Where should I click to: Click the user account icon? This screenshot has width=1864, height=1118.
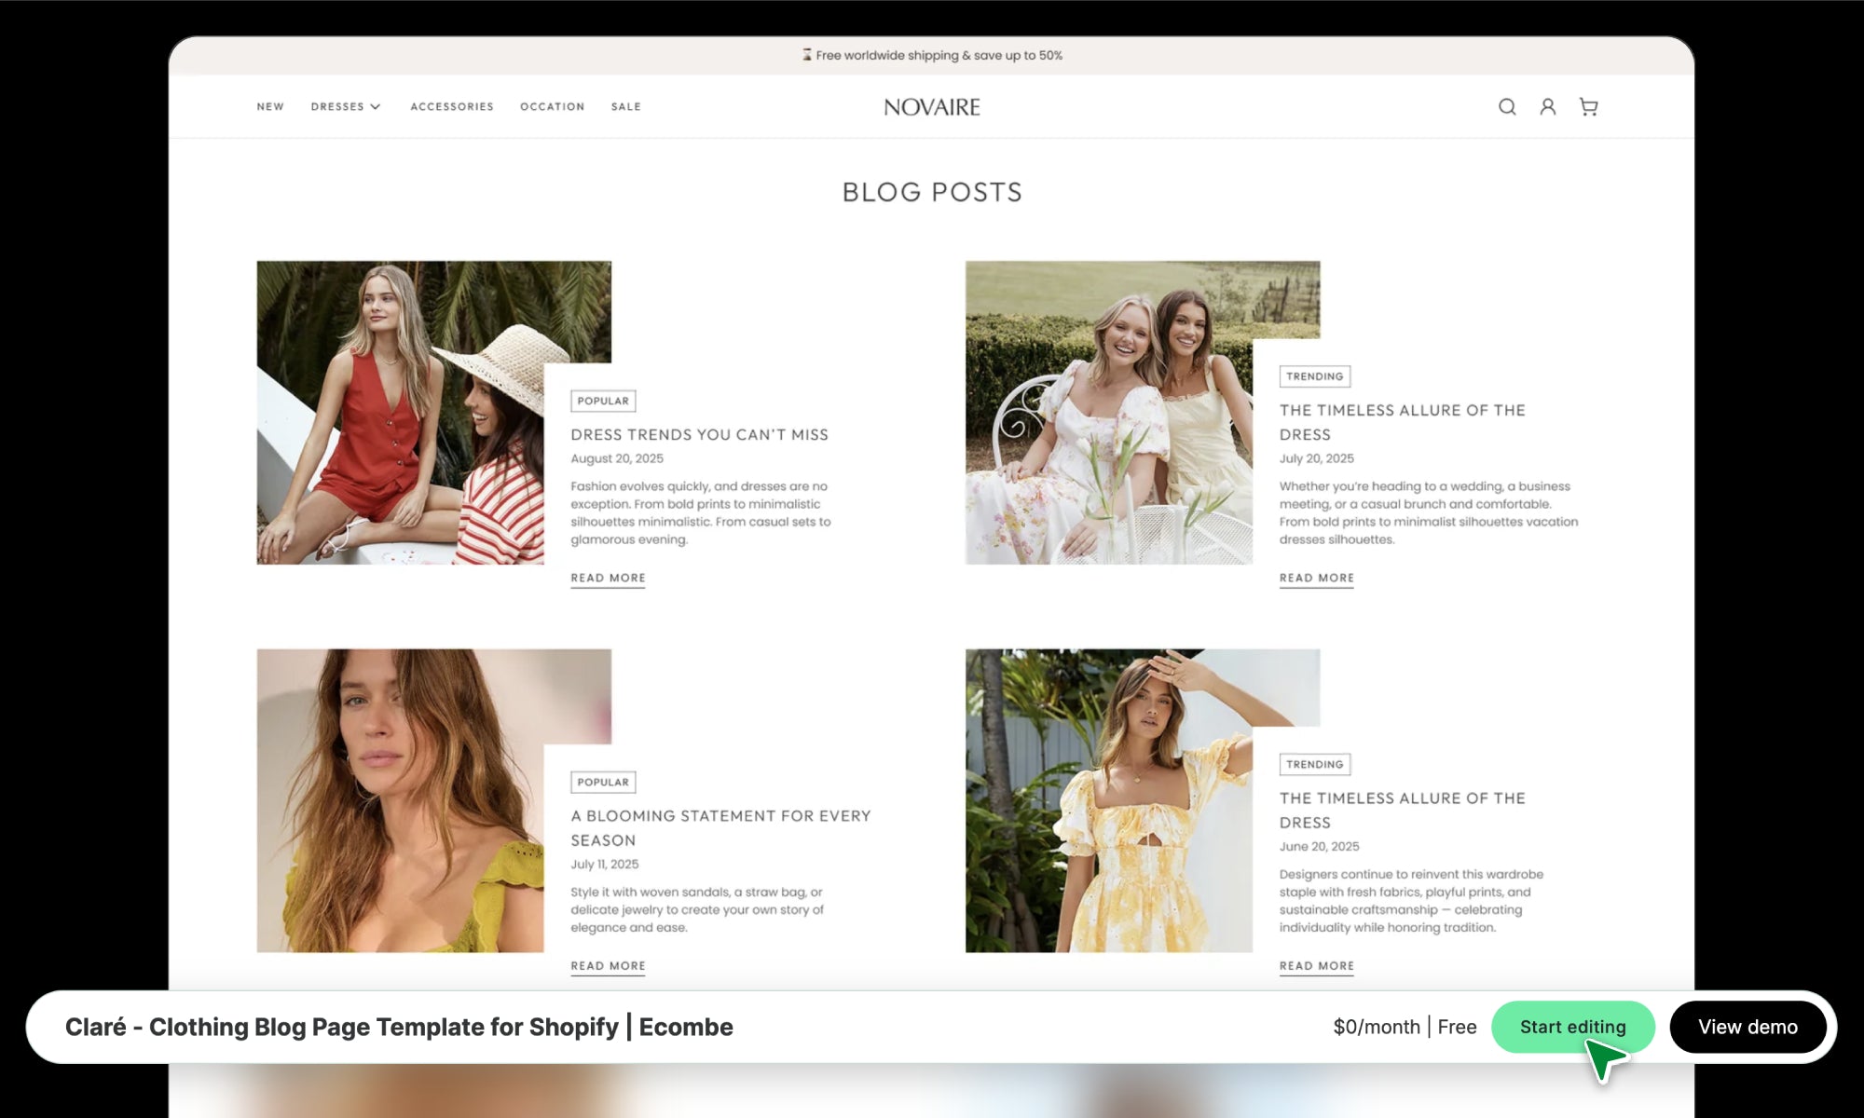1547,107
